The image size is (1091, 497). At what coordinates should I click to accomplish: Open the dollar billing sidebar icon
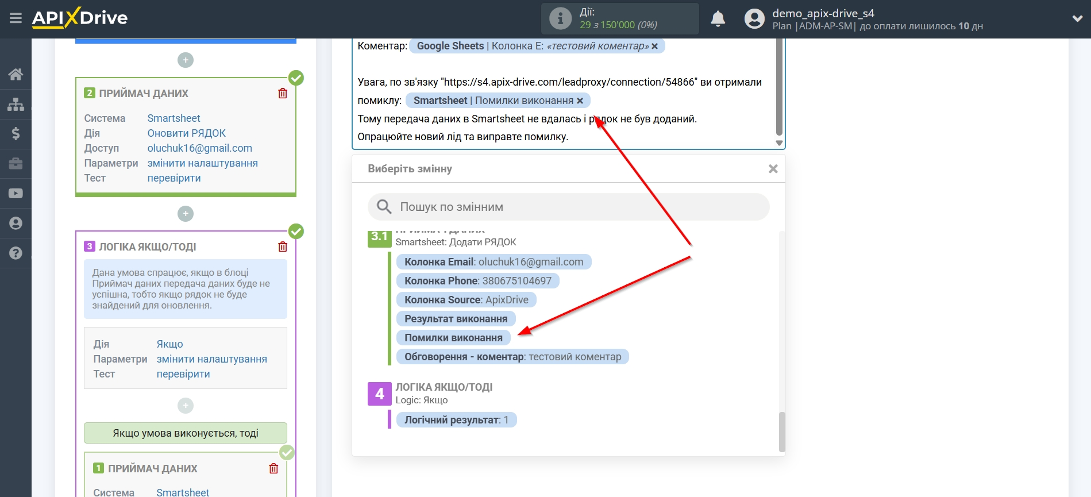coord(16,134)
